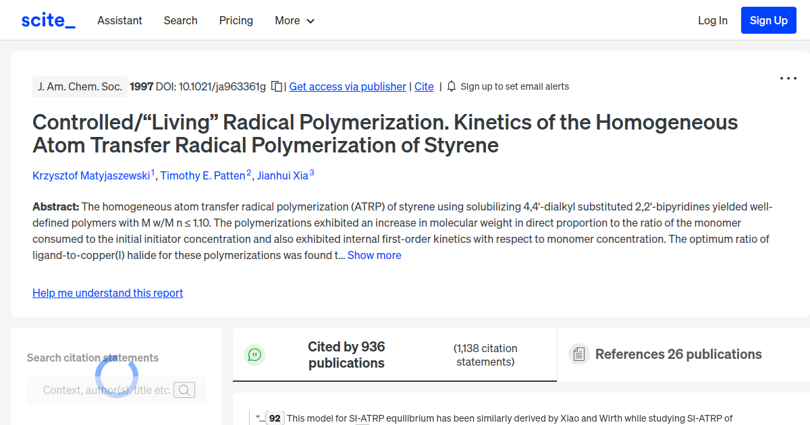The image size is (810, 425).
Task: Click the scite_ logo
Action: pos(47,20)
